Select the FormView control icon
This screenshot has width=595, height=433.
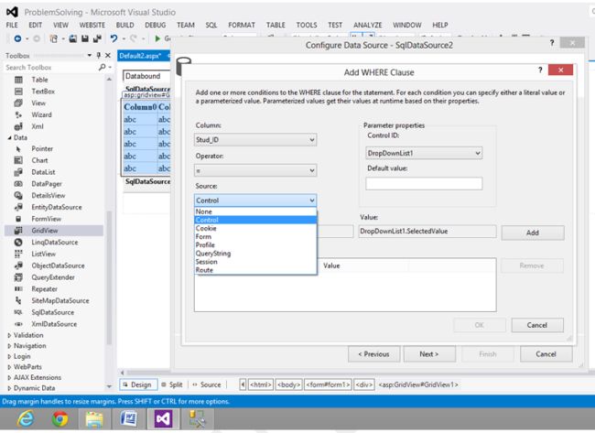pos(18,219)
